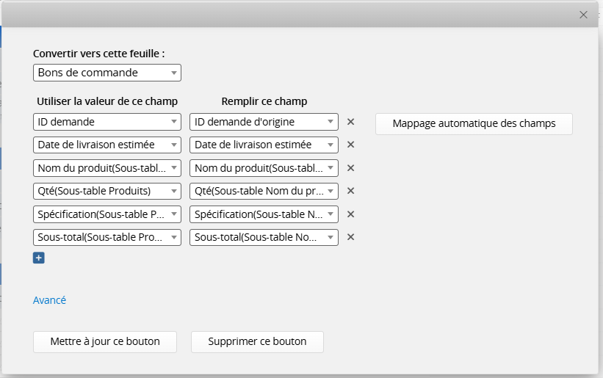Screen dimensions: 603x378
Task: Remove the Spécification mapping row
Action: click(350, 214)
